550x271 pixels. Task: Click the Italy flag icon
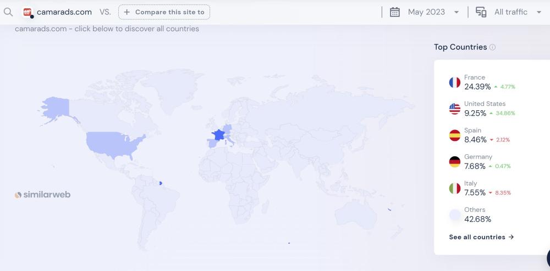tap(454, 188)
